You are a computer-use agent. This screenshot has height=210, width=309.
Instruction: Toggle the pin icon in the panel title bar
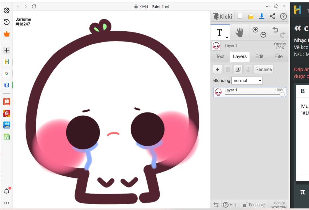tap(276, 7)
